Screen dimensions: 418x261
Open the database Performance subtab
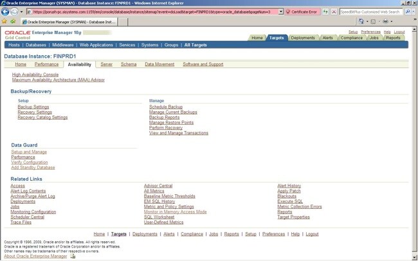click(46, 64)
